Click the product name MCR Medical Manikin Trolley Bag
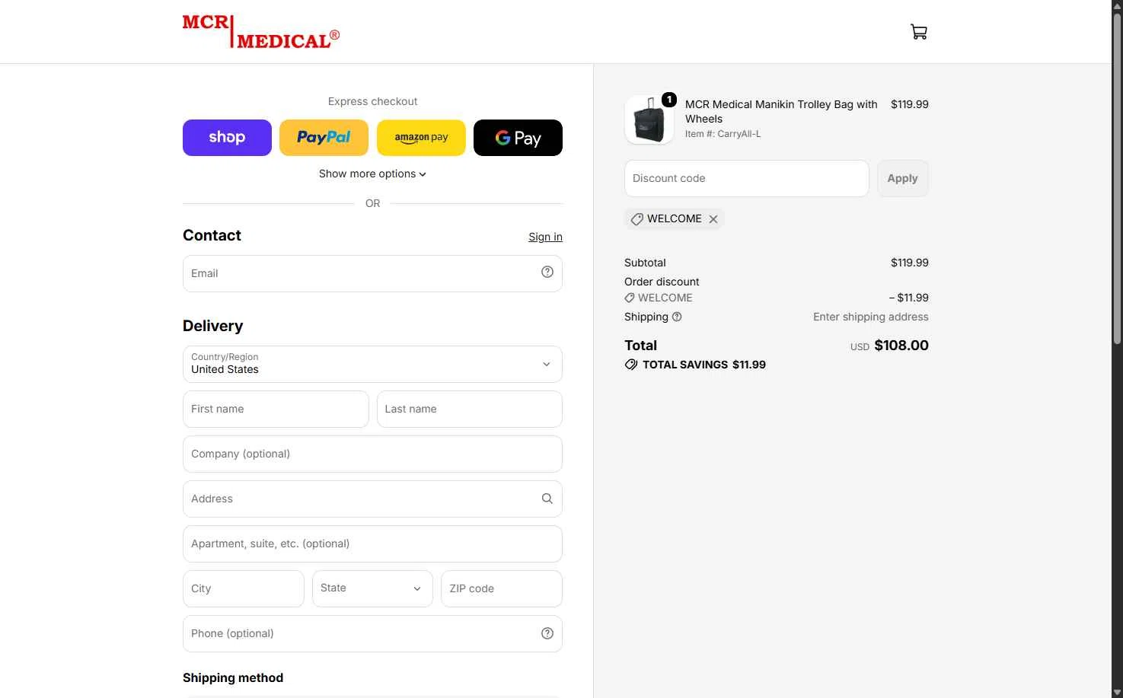The height and width of the screenshot is (698, 1123). coord(781,111)
